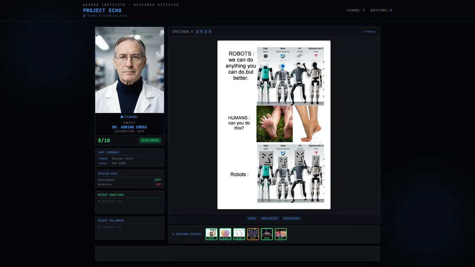Click the DESIGNATION: ECHO label

tap(130, 132)
